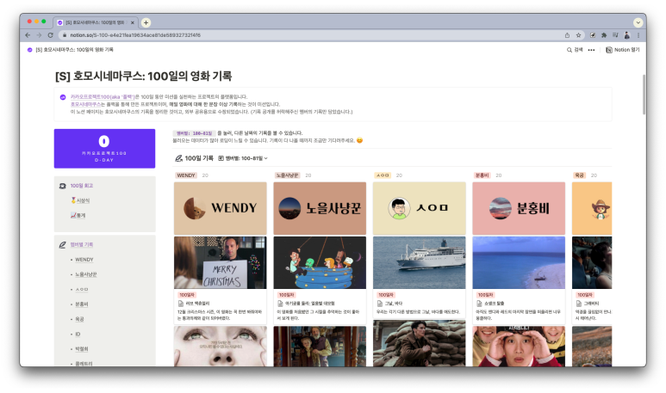This screenshot has width=666, height=393.
Task: Click the purple D-DAY widget
Action: [104, 149]
